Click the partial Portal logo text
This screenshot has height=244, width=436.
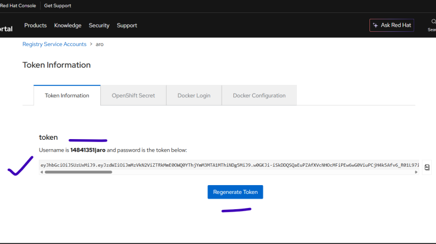[x=6, y=29]
